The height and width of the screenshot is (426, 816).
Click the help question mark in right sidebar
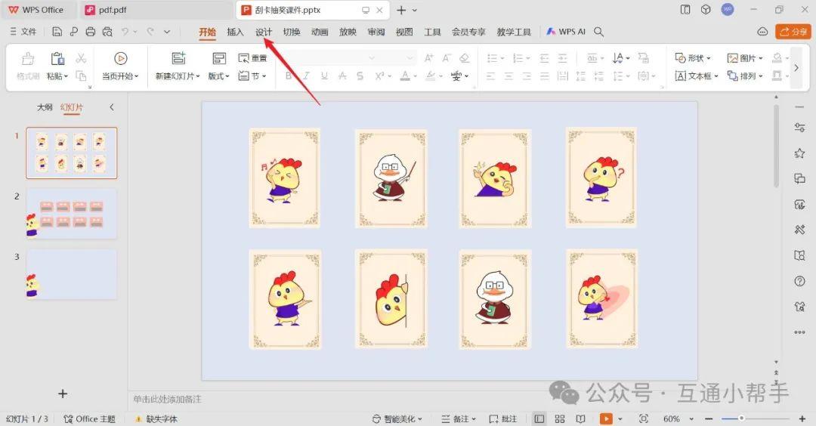(x=799, y=281)
